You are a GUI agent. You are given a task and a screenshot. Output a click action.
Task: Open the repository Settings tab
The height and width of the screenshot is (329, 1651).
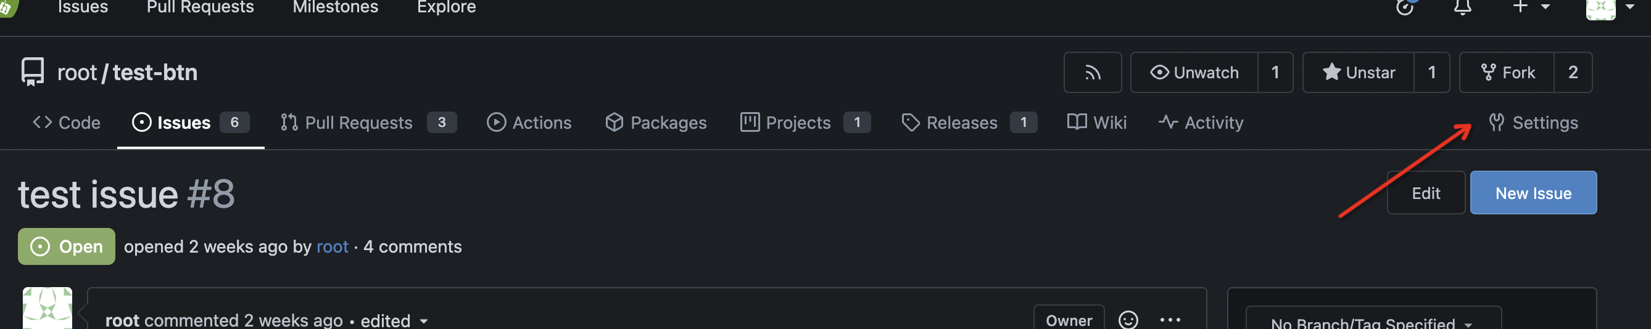[1533, 122]
